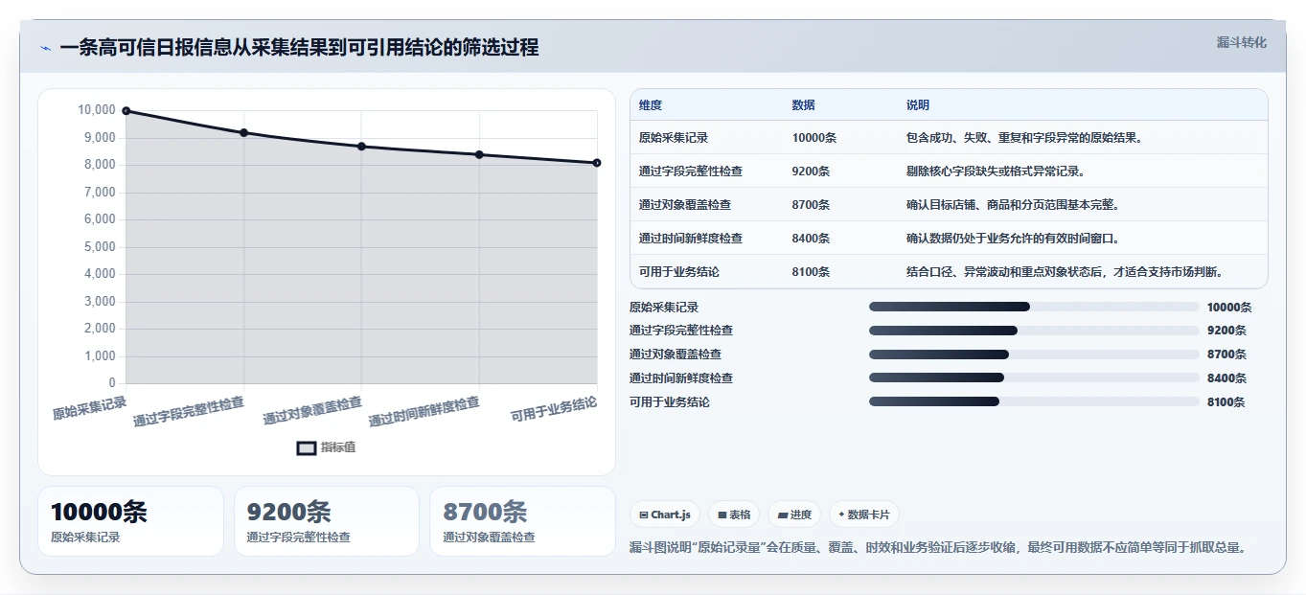The image size is (1306, 595).
Task: Click the description starting 确认目标店铺
Action: (1013, 205)
